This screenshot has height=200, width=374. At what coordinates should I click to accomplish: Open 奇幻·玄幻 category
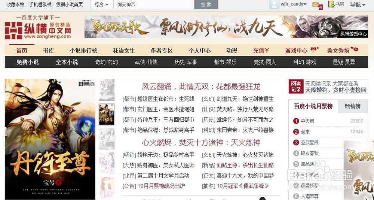pyautogui.click(x=106, y=62)
